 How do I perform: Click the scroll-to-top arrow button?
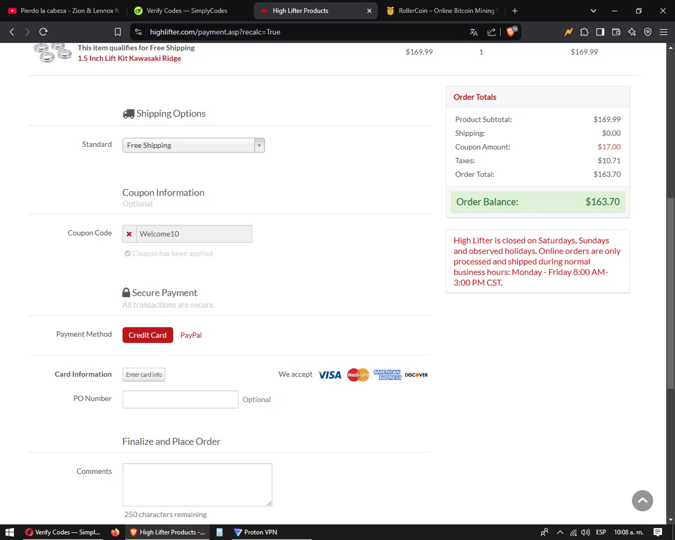pyautogui.click(x=643, y=501)
